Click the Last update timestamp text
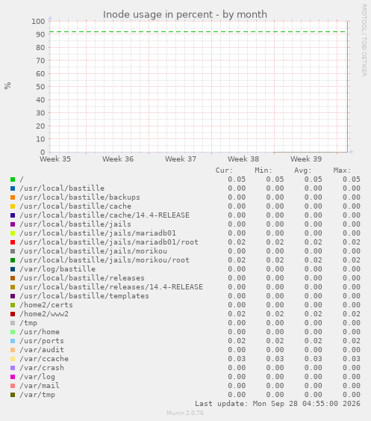371x421 pixels. pyautogui.click(x=278, y=404)
